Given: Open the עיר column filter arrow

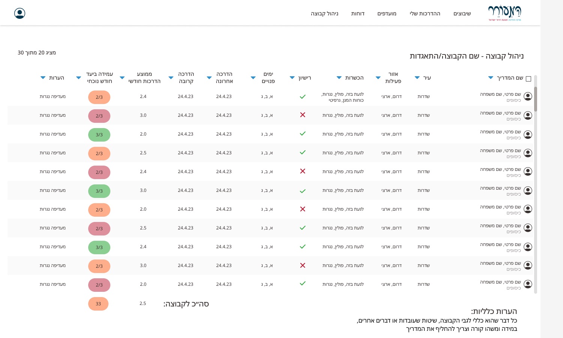Looking at the screenshot, I should point(417,78).
